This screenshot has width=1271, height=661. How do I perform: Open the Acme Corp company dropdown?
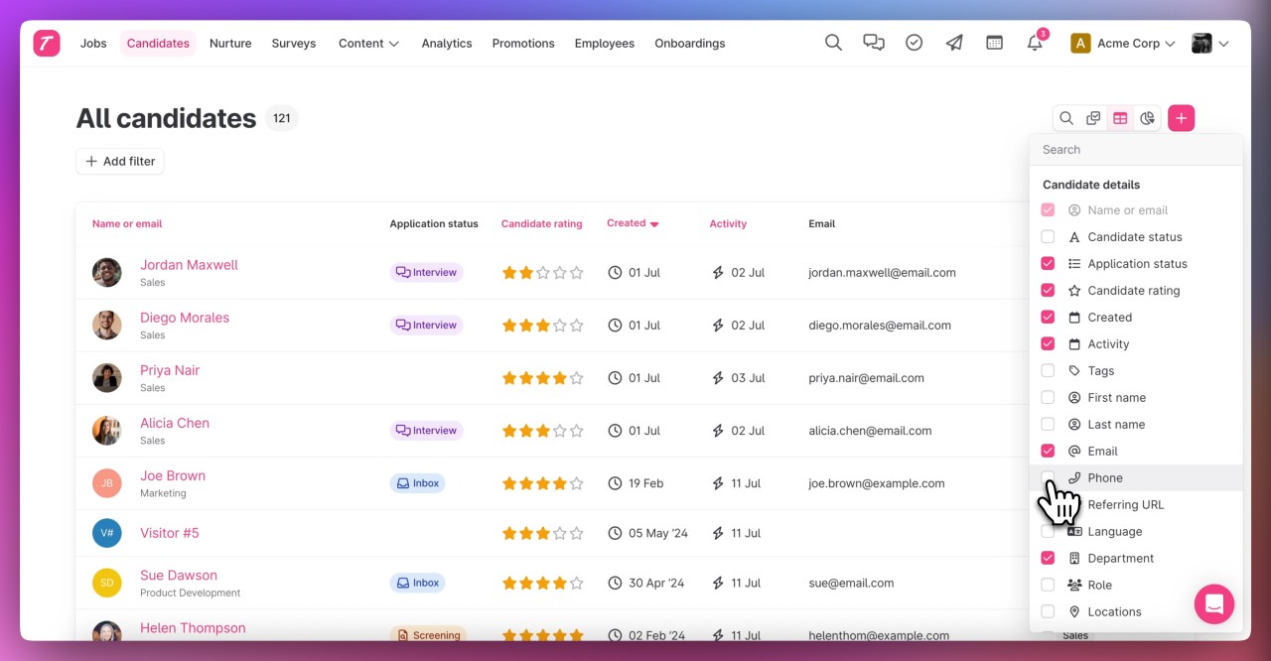tap(1123, 43)
